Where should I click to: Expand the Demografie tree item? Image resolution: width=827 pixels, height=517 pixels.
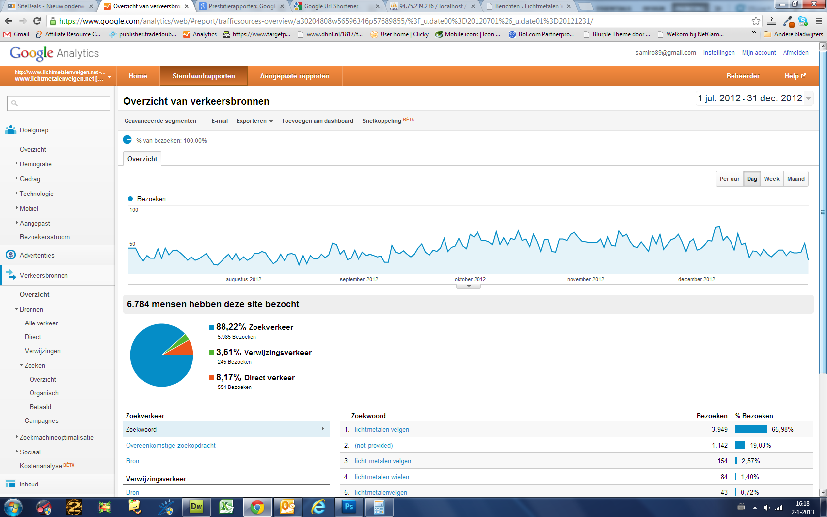tap(16, 163)
